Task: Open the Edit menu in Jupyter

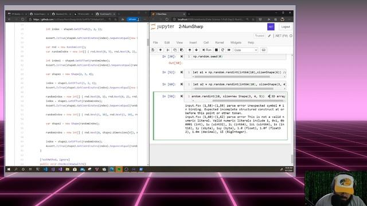Action: point(167,42)
